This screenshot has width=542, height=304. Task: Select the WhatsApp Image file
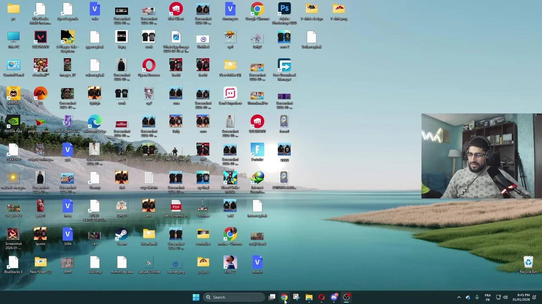coord(176,42)
